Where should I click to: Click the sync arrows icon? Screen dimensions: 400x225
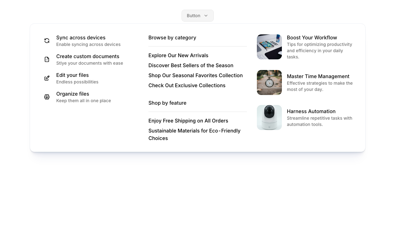(x=47, y=41)
